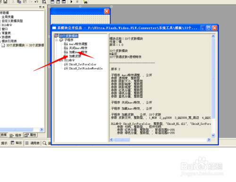Click horizontal scrollbar thumb in module info
The width and height of the screenshot is (236, 182).
coord(122,139)
